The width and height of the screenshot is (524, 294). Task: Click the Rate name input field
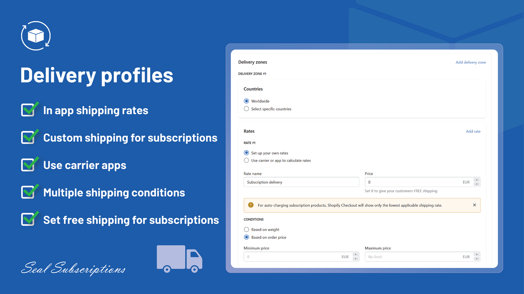301,182
